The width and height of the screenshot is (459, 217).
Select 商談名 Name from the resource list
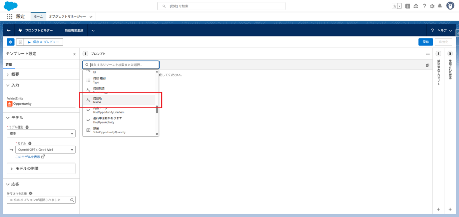[119, 100]
